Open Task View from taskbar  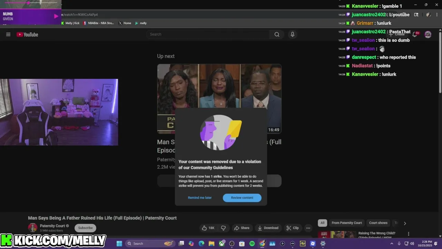click(x=181, y=243)
